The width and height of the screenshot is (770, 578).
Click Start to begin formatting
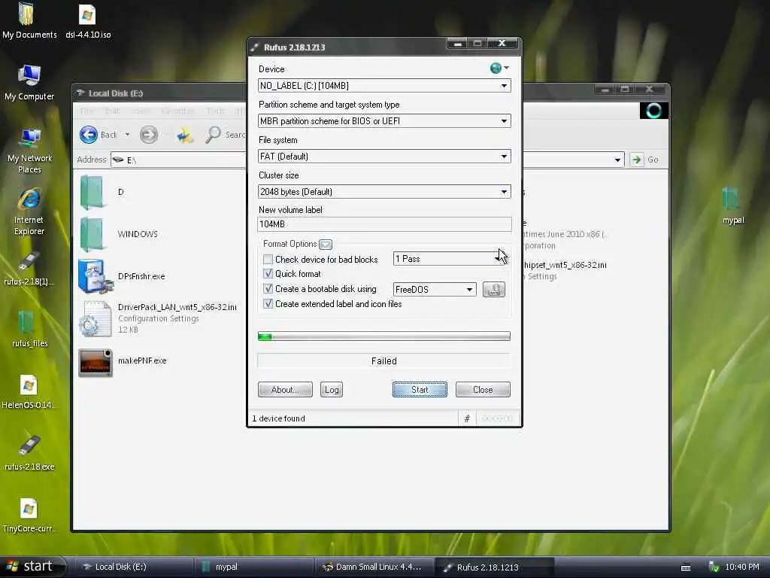coord(420,390)
